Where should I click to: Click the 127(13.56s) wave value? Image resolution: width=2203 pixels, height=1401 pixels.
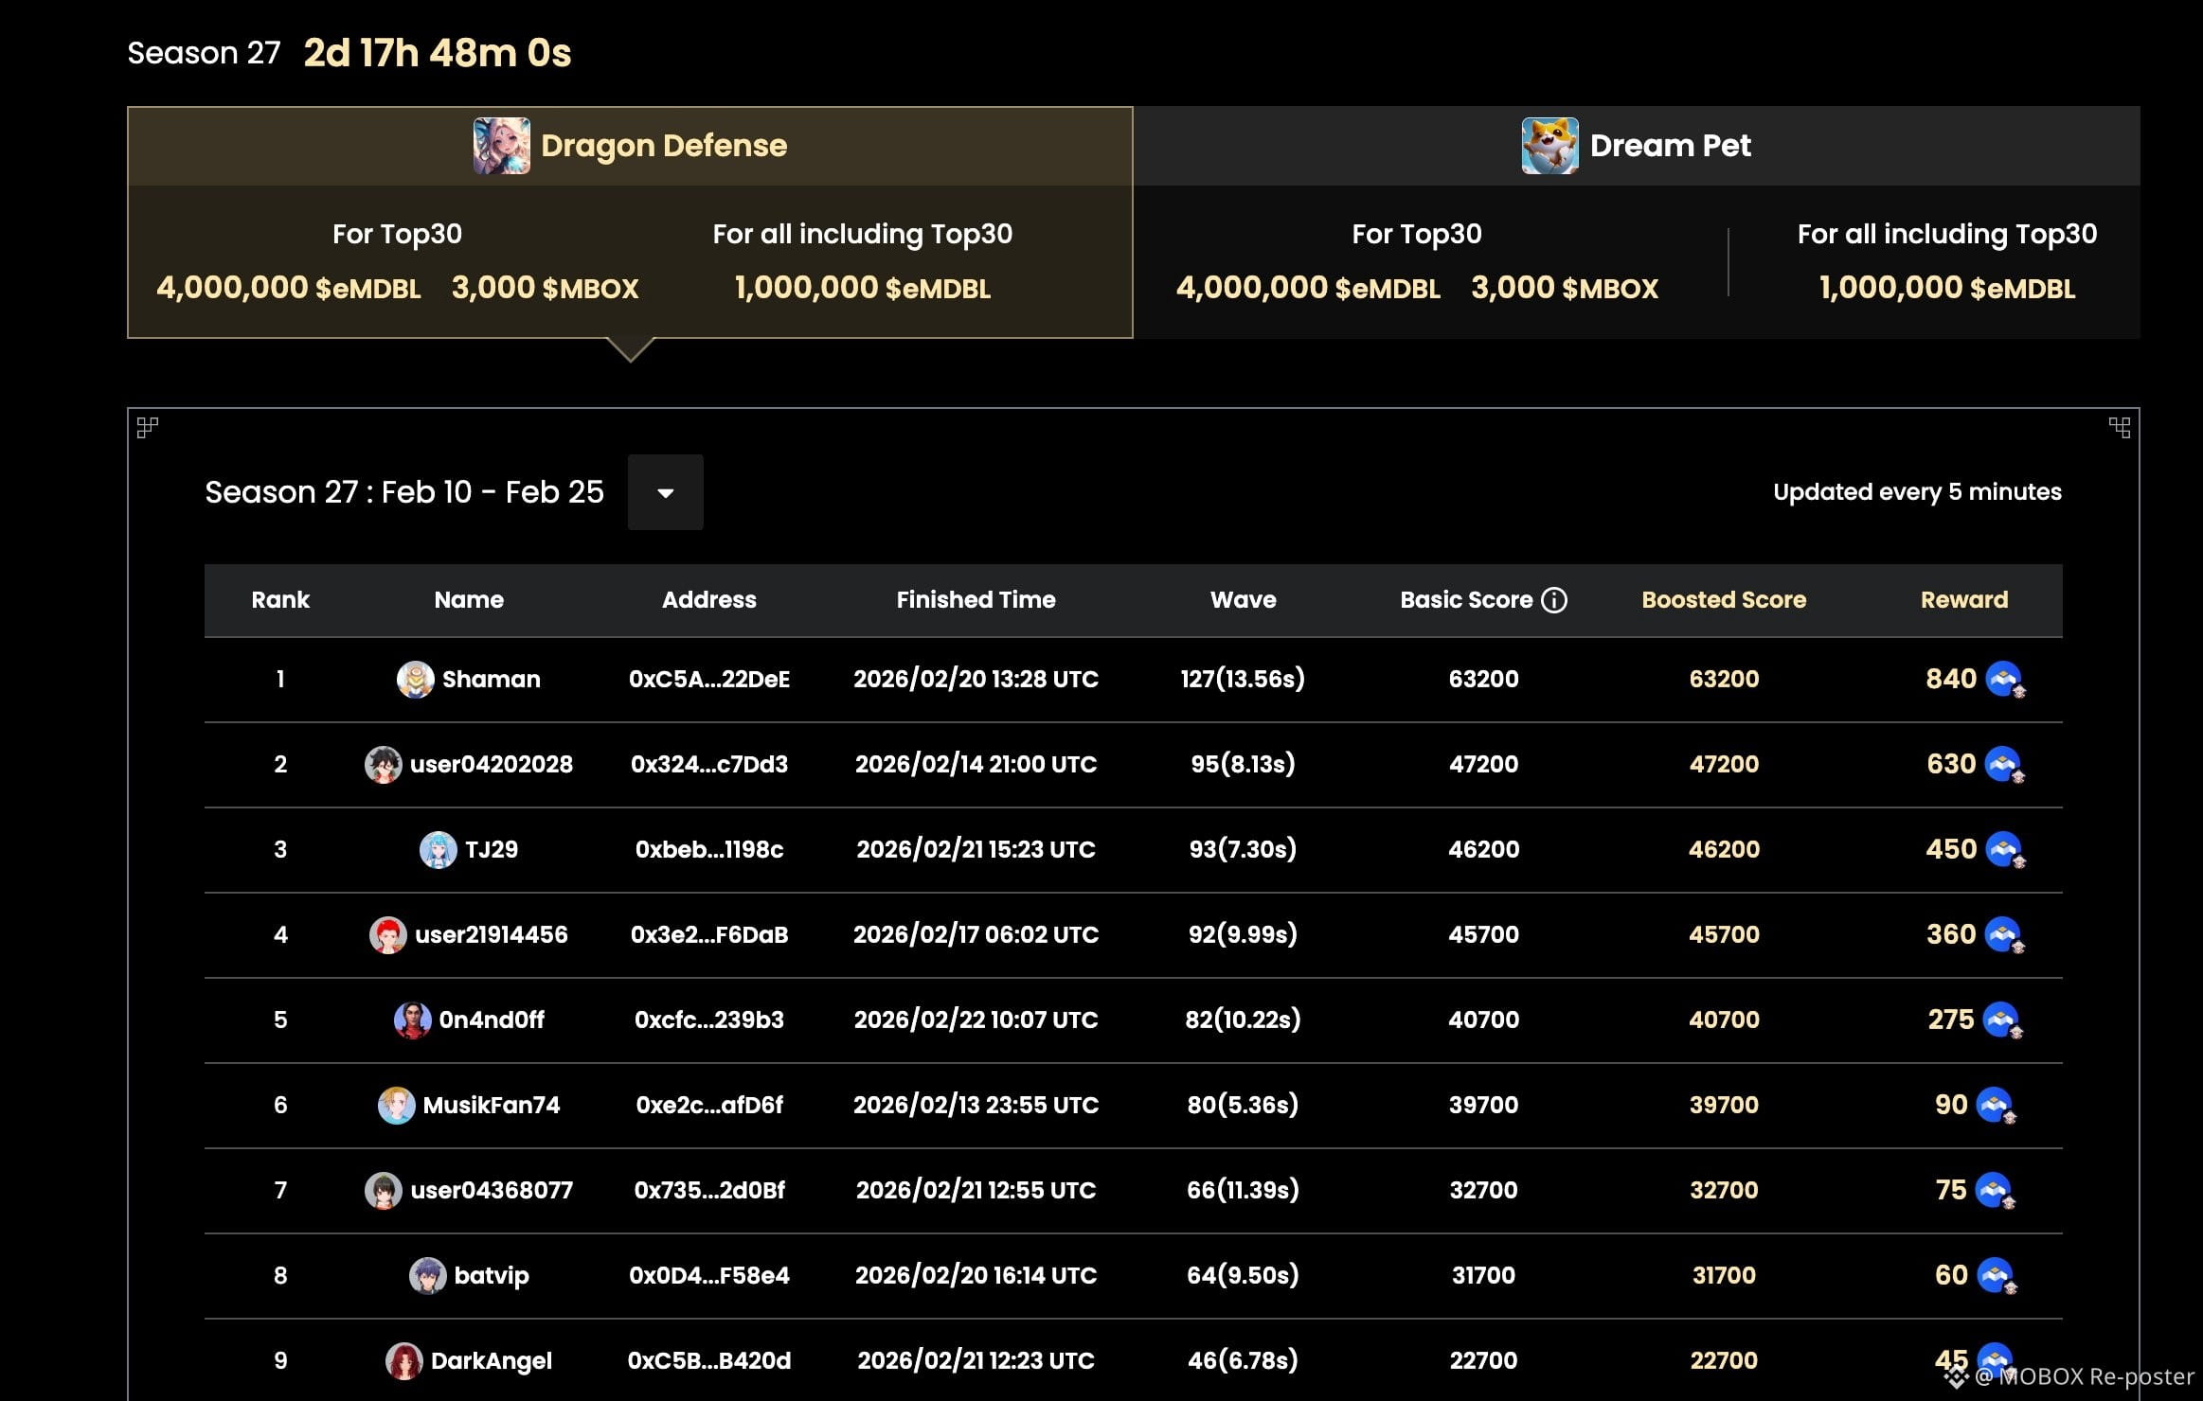point(1243,679)
